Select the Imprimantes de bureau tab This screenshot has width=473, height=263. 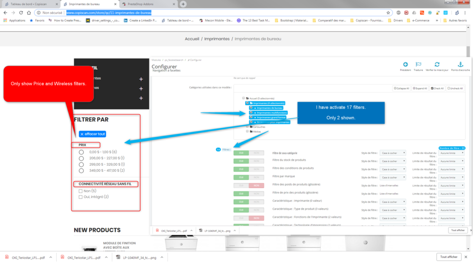85,4
